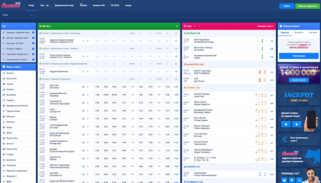
Task: Click the headset support icon in help
Action: pos(299,180)
